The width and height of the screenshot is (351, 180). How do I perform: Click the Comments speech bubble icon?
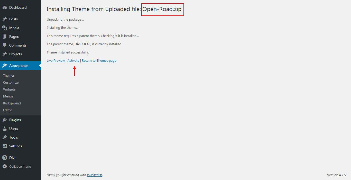[5, 45]
